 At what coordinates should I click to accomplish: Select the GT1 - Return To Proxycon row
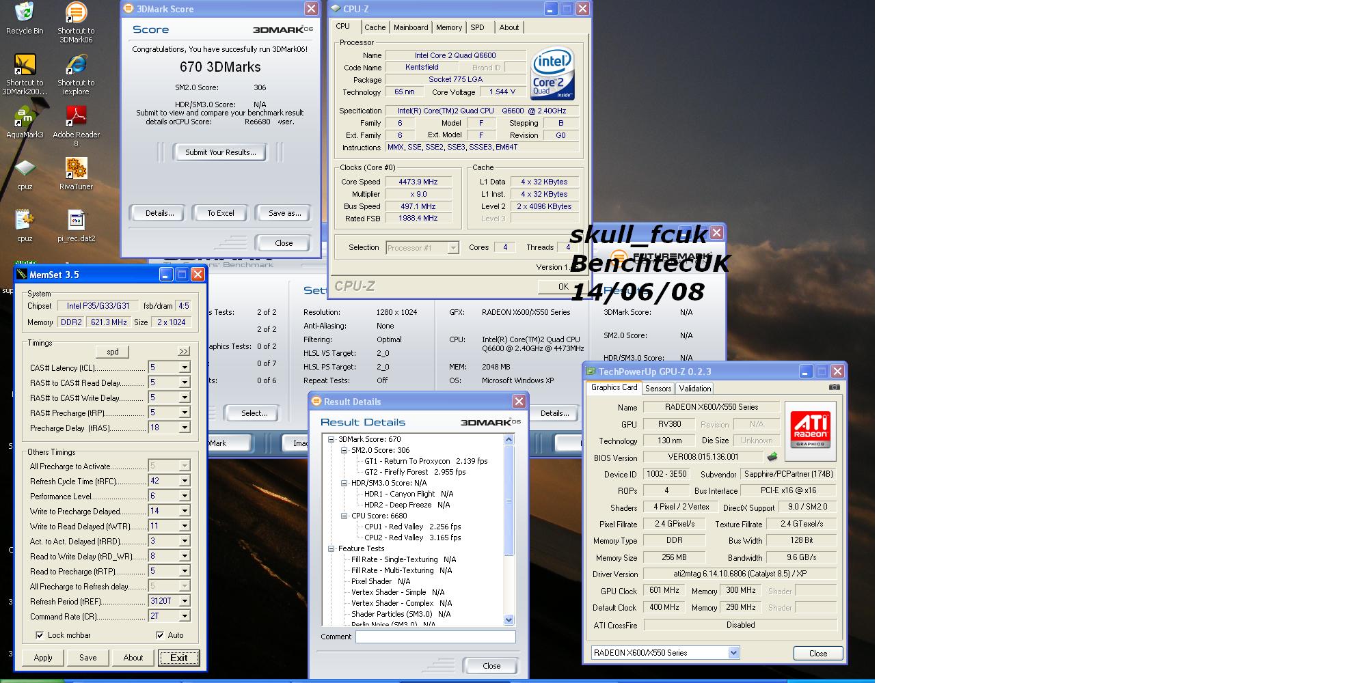[x=426, y=461]
